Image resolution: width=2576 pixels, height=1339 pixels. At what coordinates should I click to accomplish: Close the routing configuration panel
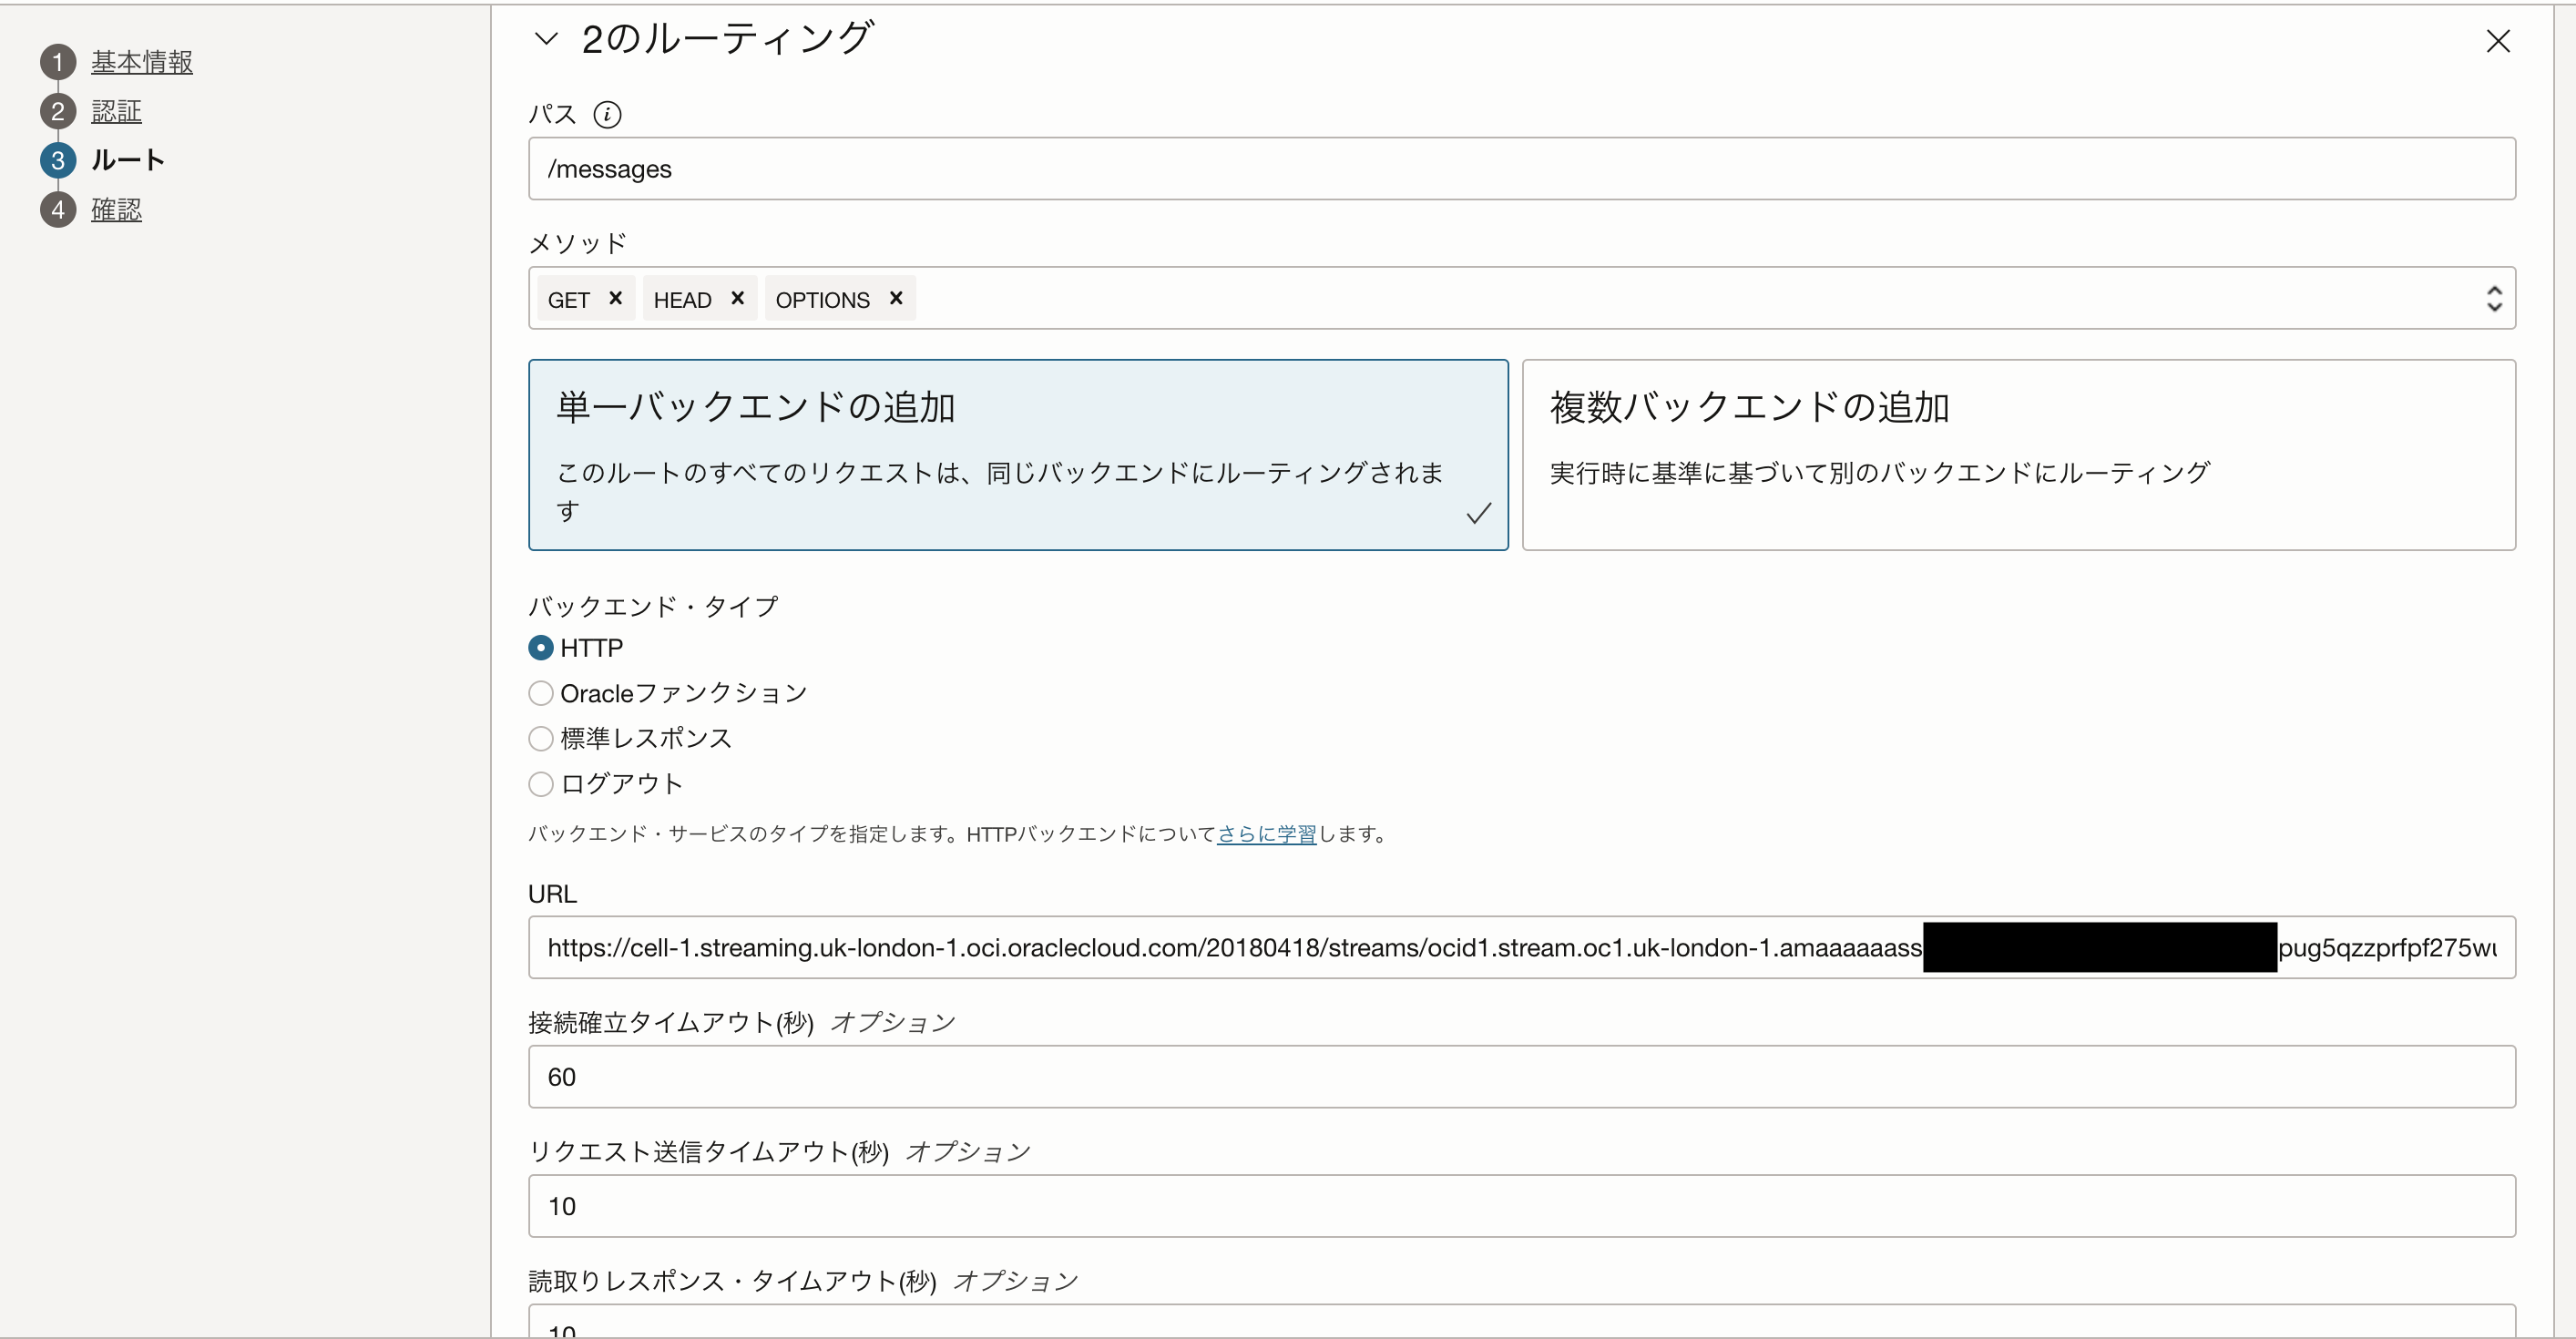(2499, 41)
